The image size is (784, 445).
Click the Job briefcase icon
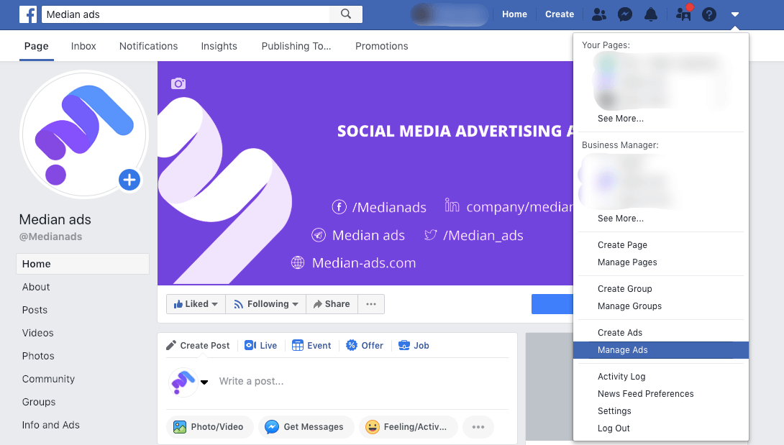click(x=404, y=345)
